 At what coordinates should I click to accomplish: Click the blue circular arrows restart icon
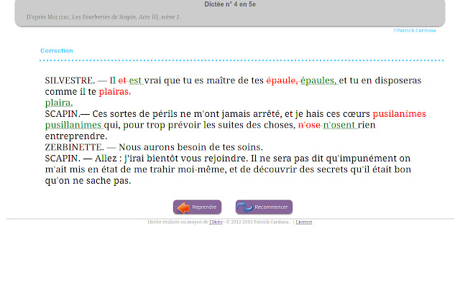tap(245, 207)
